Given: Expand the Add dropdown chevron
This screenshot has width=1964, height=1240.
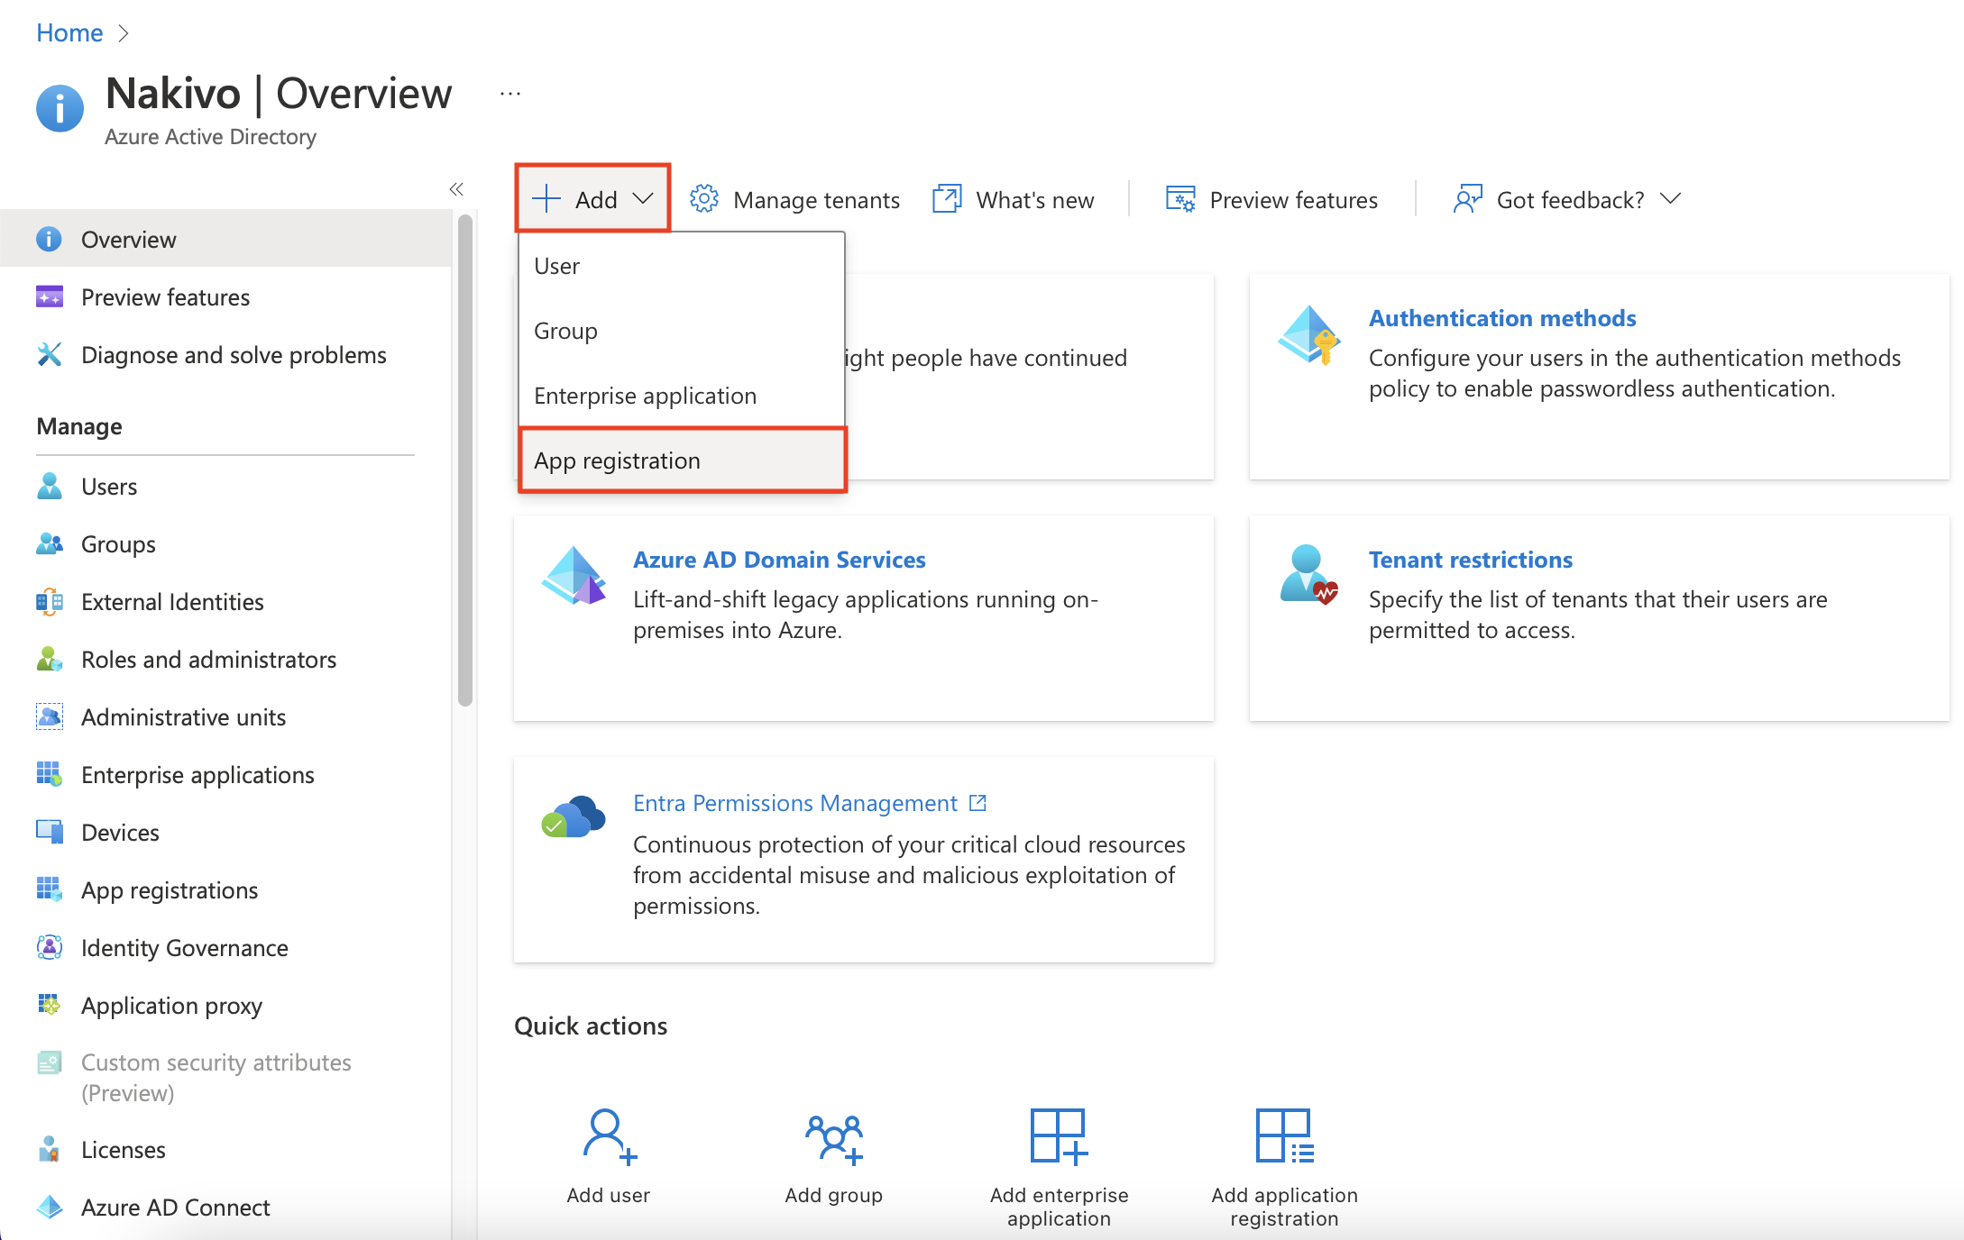Looking at the screenshot, I should [643, 198].
